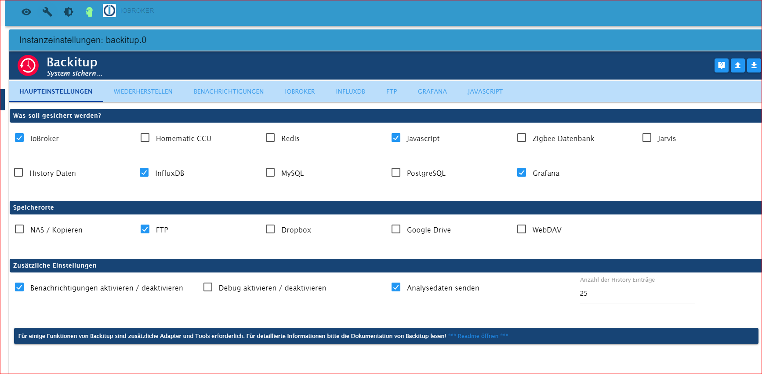Open the help question-mark icon

722,65
